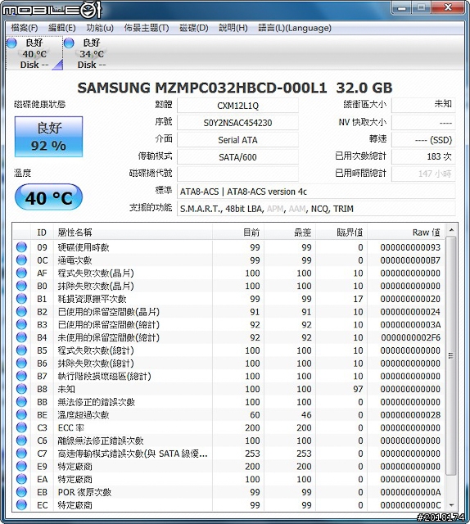
Task: Select the 通電次數 attribute name
Action: pyautogui.click(x=75, y=260)
